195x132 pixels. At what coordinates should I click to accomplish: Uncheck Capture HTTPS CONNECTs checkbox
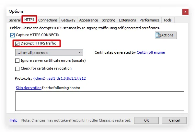(12, 35)
